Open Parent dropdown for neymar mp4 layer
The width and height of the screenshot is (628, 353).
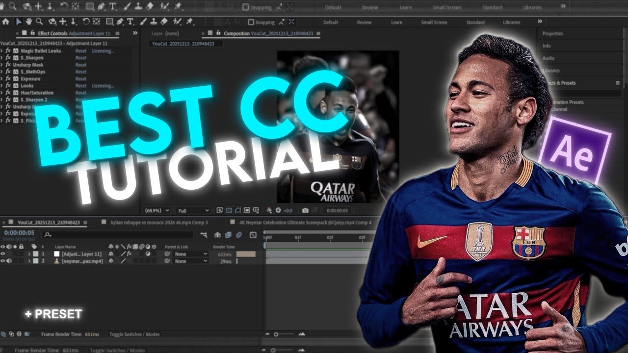coord(191,261)
